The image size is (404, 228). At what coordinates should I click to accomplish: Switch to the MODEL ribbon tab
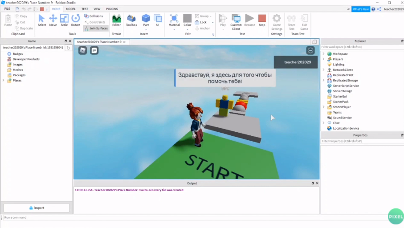tap(71, 9)
